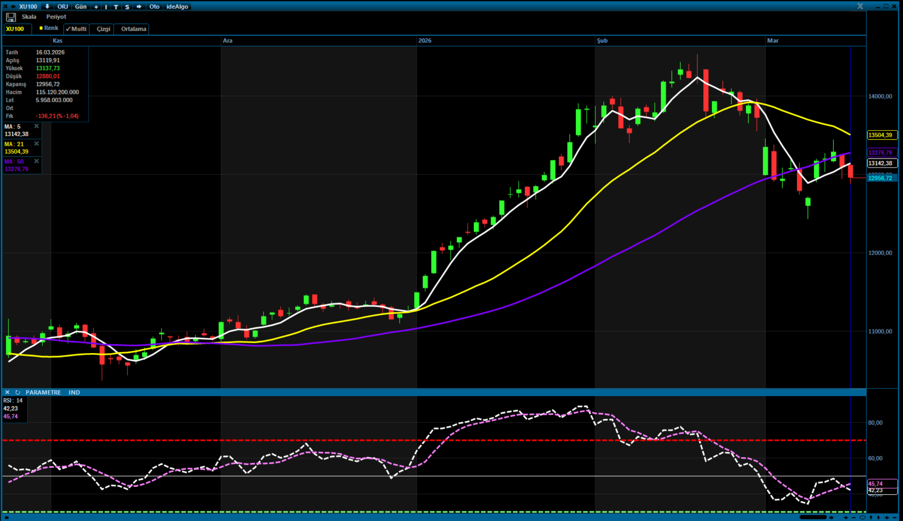Click the oval reset icon bottom right

coord(863,517)
